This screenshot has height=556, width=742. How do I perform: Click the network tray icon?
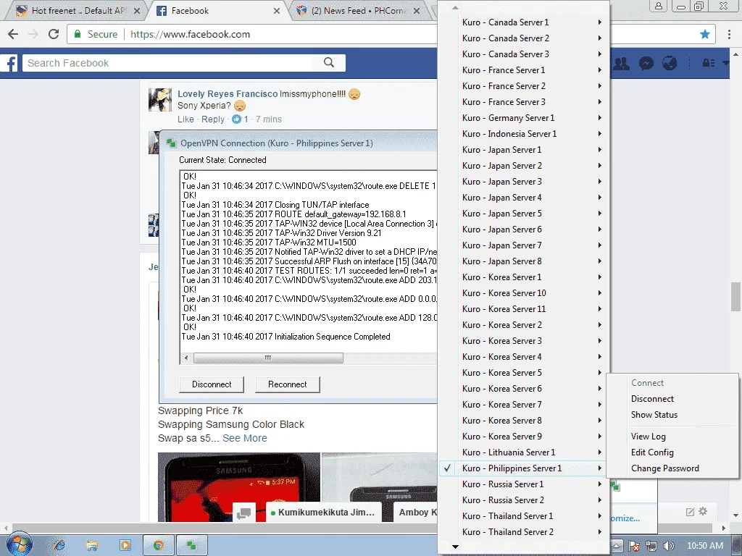(651, 546)
